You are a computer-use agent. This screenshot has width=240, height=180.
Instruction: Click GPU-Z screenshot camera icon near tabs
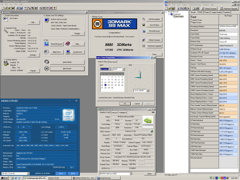(x=153, y=112)
